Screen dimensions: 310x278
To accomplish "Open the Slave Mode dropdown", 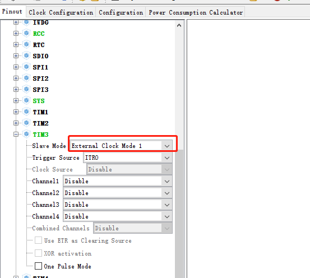I will pyautogui.click(x=121, y=146).
